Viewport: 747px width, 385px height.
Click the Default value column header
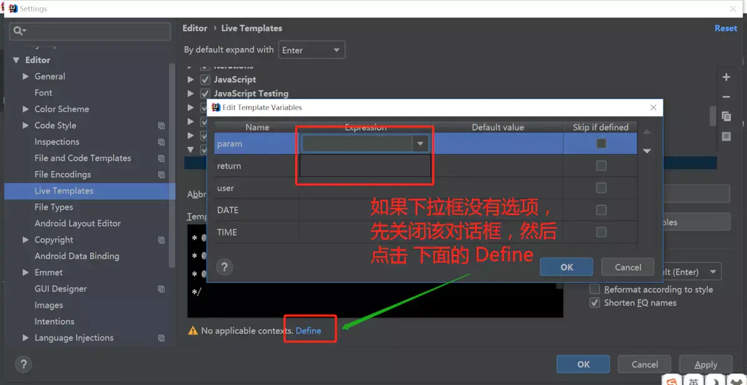click(x=497, y=127)
